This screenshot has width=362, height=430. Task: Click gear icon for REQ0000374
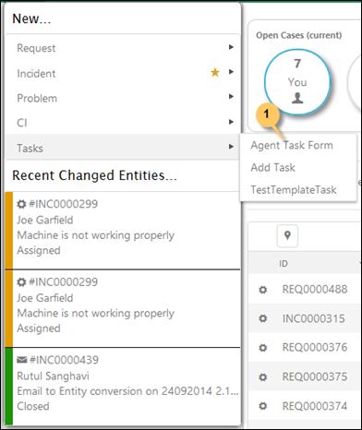pyautogui.click(x=263, y=406)
